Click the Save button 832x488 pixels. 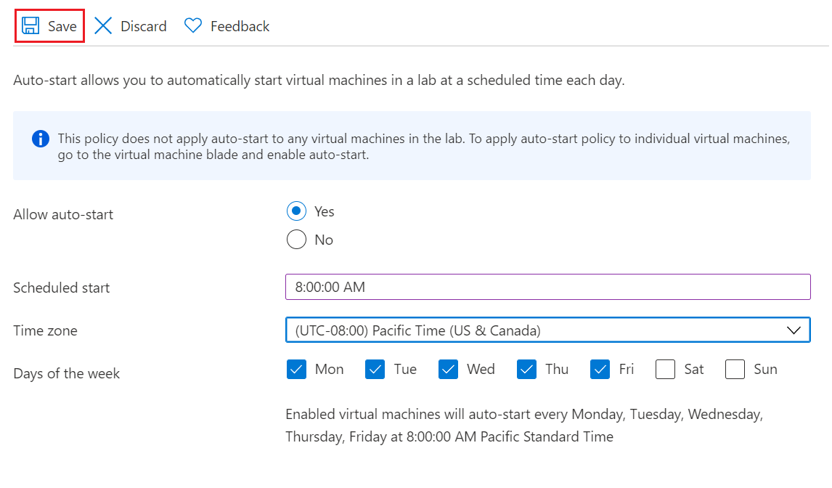click(x=49, y=25)
